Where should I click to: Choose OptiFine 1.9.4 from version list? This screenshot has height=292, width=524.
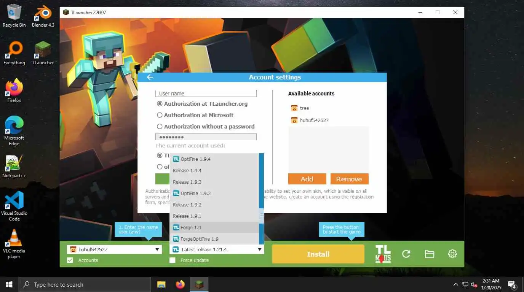point(214,159)
